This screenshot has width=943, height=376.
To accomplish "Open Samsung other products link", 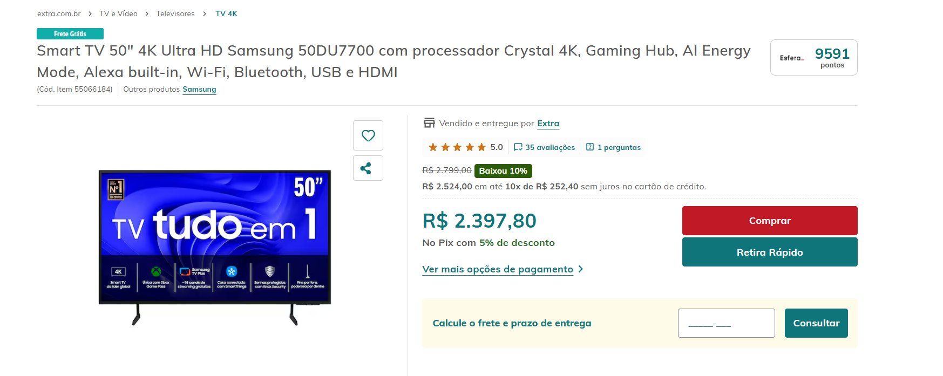I will pos(199,89).
